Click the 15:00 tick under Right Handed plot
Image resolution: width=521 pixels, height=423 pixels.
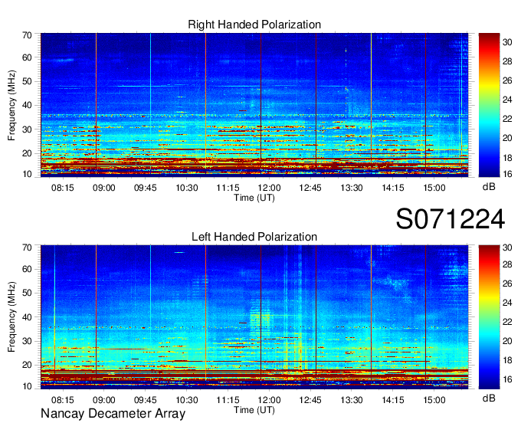point(434,188)
